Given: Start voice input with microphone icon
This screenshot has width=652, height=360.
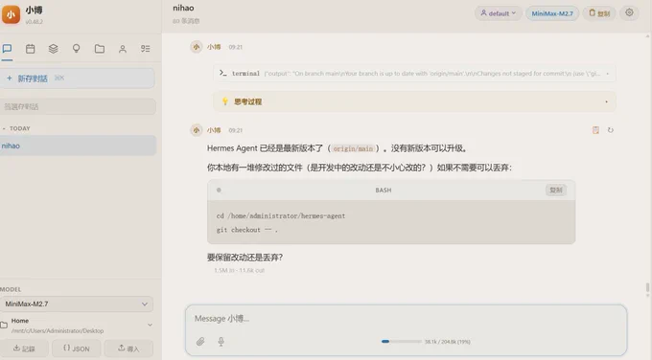Looking at the screenshot, I should click(221, 342).
